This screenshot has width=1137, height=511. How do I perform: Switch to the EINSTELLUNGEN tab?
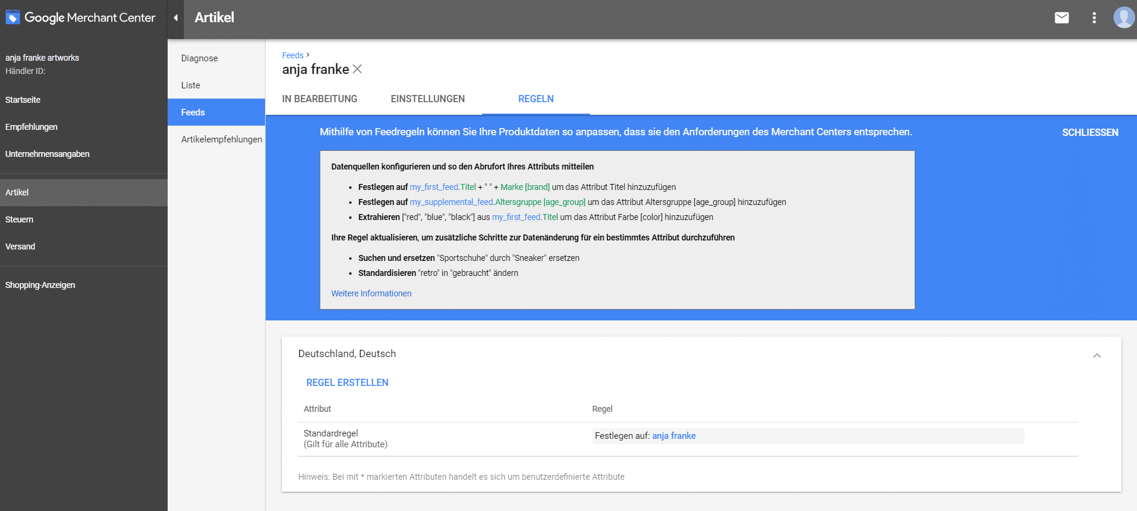tap(428, 99)
